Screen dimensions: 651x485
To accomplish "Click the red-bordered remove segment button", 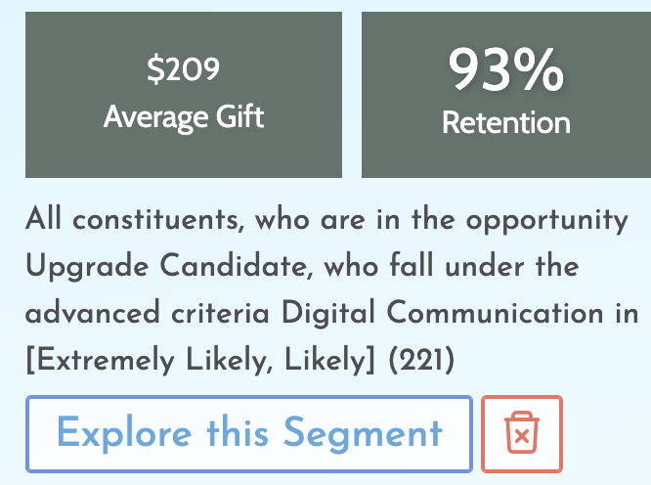I will 521,434.
